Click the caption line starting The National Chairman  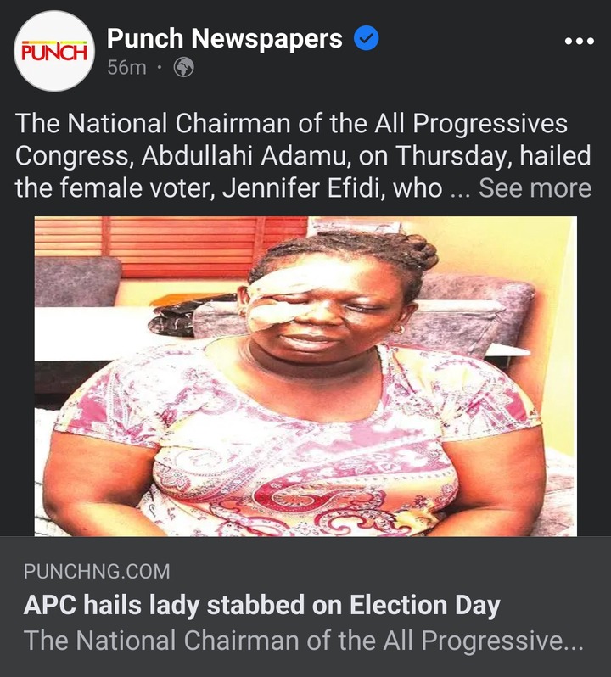(291, 124)
